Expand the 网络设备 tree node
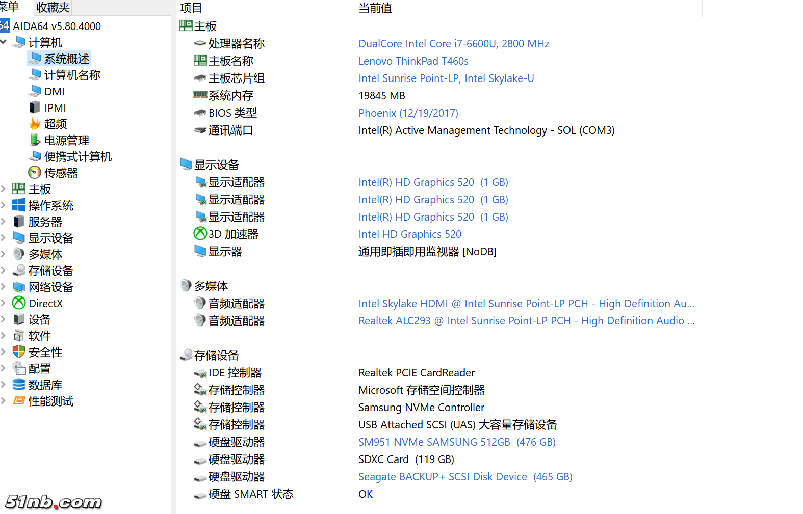The width and height of the screenshot is (803, 514). (x=4, y=287)
